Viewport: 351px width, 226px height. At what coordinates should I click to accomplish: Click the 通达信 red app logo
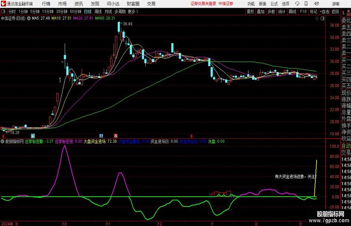pyautogui.click(x=3, y=4)
